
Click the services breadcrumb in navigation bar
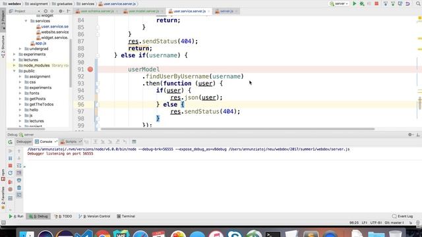[x=86, y=4]
